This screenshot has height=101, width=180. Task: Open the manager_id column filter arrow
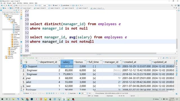(121, 61)
